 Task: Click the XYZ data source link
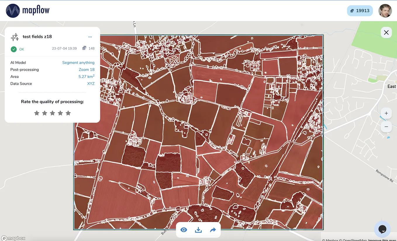coord(91,84)
